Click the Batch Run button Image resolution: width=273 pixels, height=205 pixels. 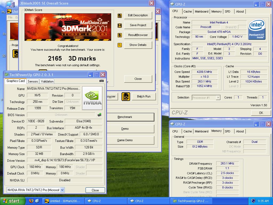tap(144, 96)
